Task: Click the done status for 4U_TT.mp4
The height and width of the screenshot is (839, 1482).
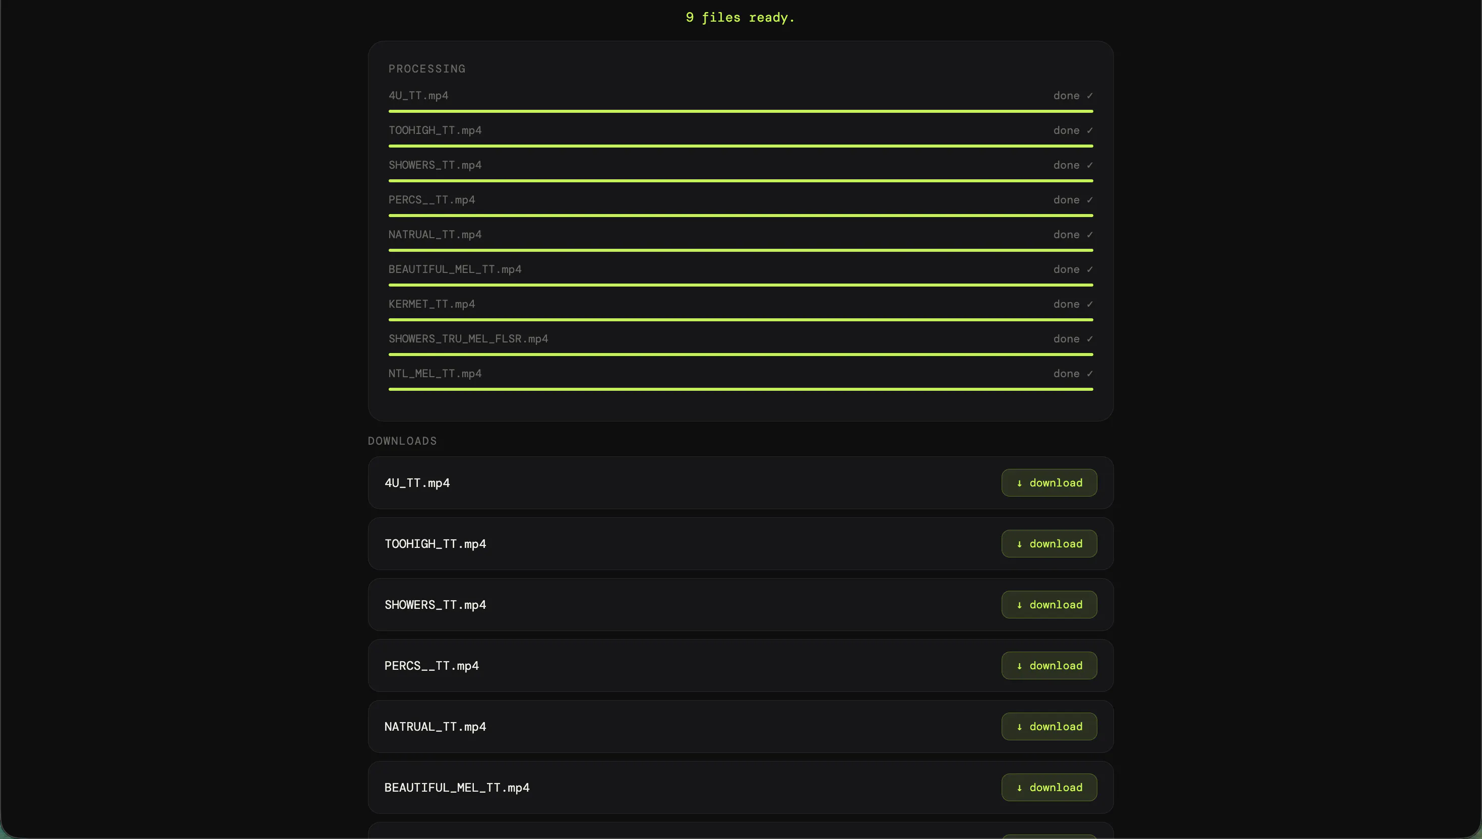Action: 1073,96
